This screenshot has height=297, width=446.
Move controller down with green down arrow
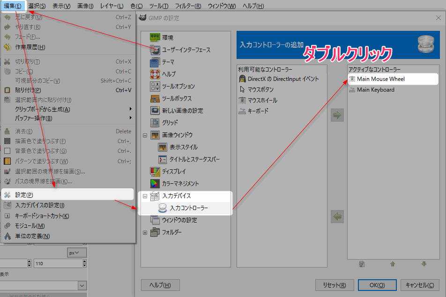point(424,264)
